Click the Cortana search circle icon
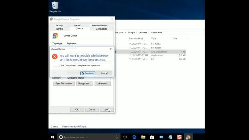249x140 pixels. click(61, 137)
